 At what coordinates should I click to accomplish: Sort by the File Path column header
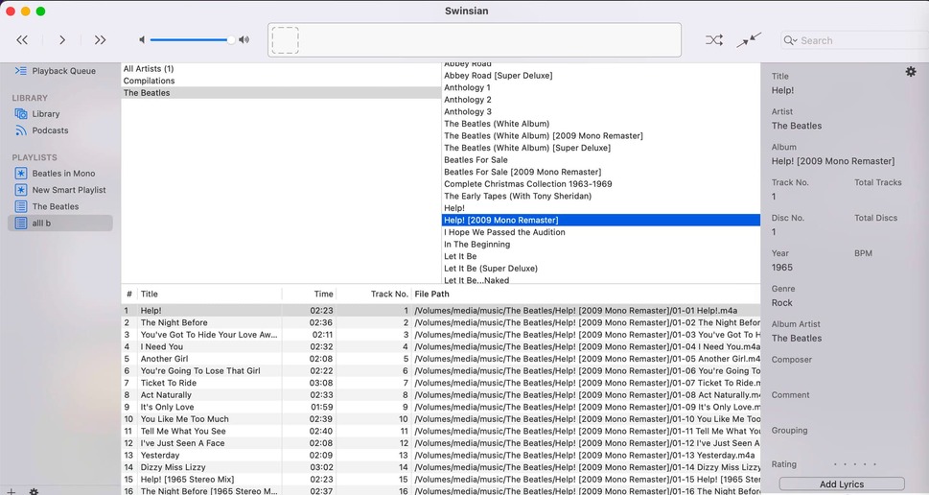point(586,294)
